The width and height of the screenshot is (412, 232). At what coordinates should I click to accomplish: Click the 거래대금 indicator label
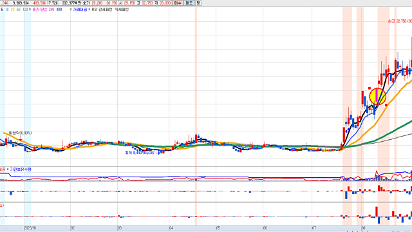(80, 10)
